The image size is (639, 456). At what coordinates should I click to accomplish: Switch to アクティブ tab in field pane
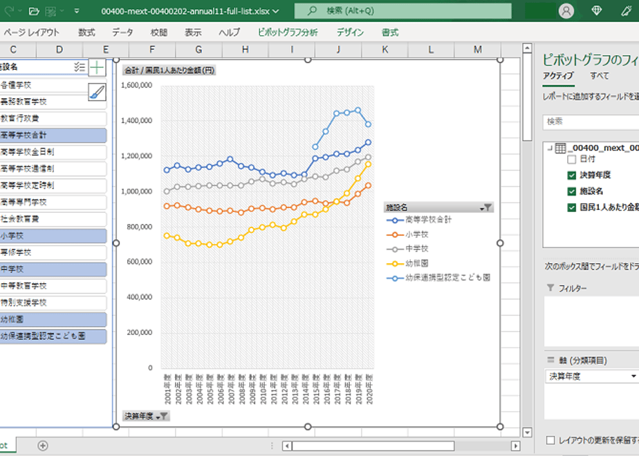click(558, 76)
